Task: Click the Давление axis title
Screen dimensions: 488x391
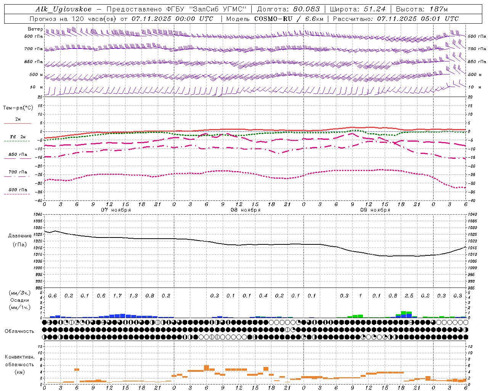Action: tap(20, 236)
